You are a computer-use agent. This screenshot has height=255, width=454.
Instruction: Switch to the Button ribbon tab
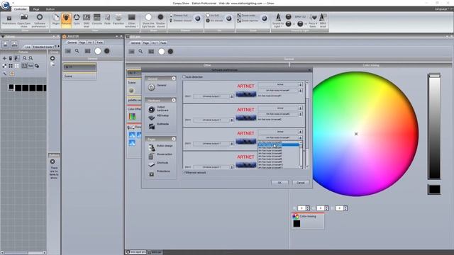click(x=50, y=9)
